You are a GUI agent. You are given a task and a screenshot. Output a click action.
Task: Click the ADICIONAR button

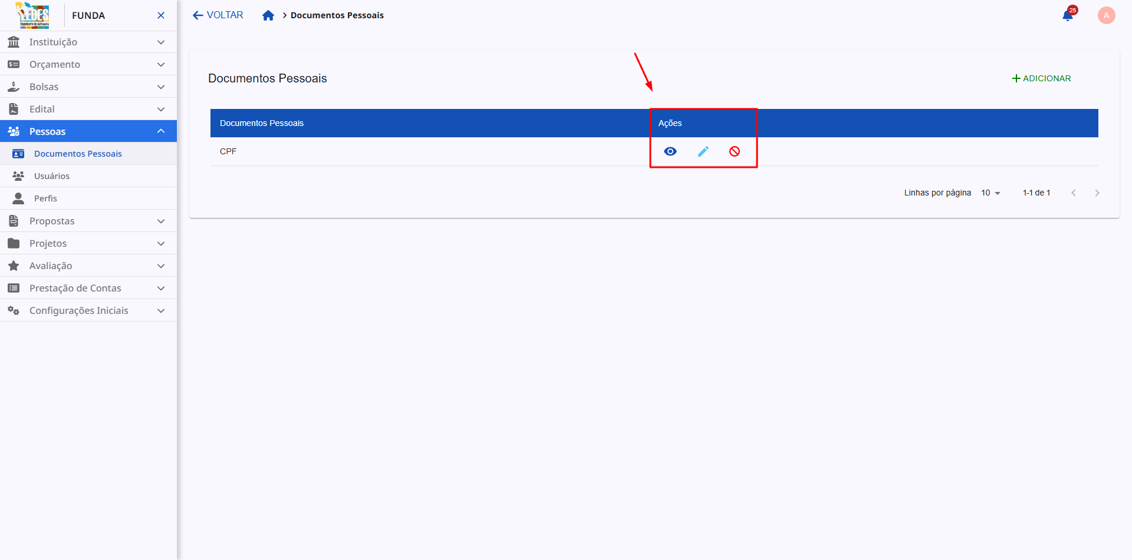[x=1041, y=78]
